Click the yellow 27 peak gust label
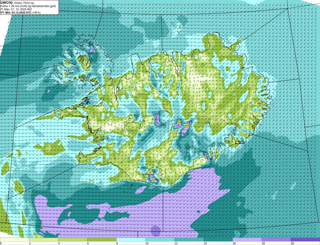Screen dimensions: 320x245 (x=151, y=172)
